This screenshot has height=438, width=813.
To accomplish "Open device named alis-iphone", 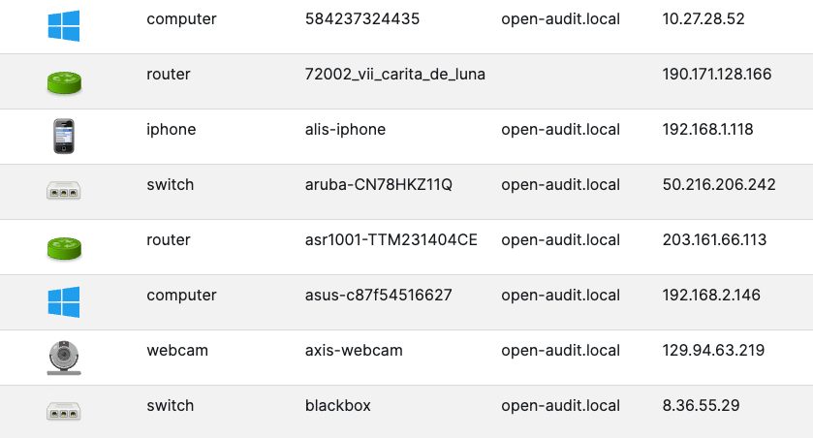I will (x=345, y=130).
